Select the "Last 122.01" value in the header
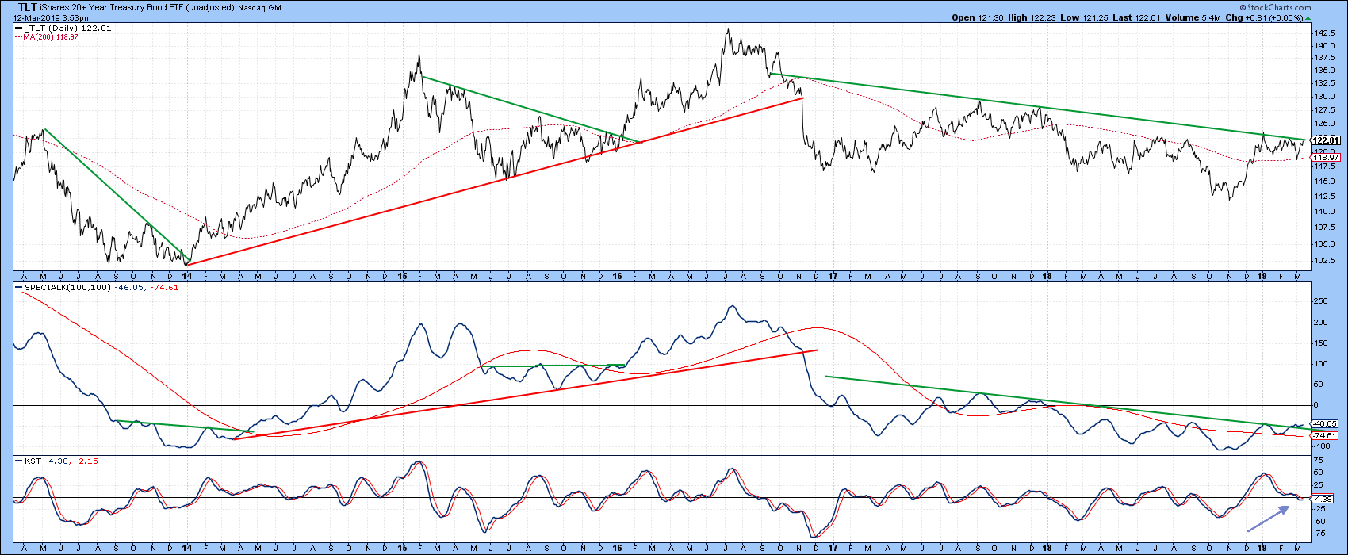 tap(1138, 17)
